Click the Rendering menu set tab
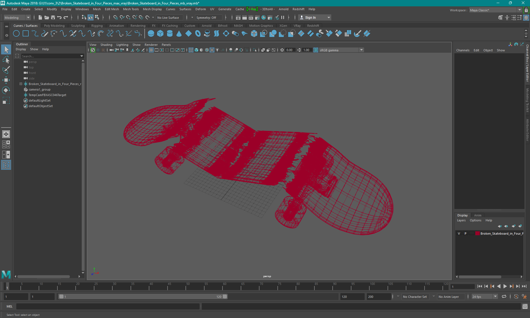 (x=138, y=26)
